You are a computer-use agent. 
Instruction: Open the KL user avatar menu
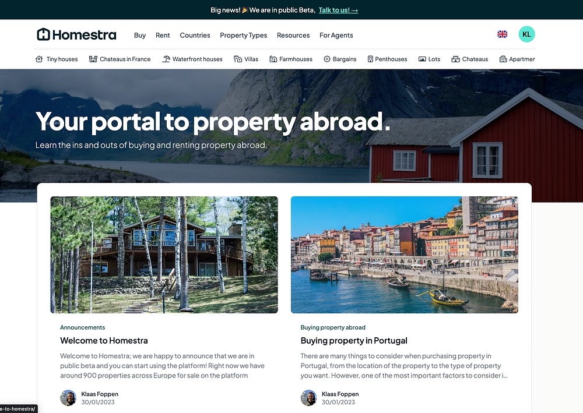tap(526, 34)
